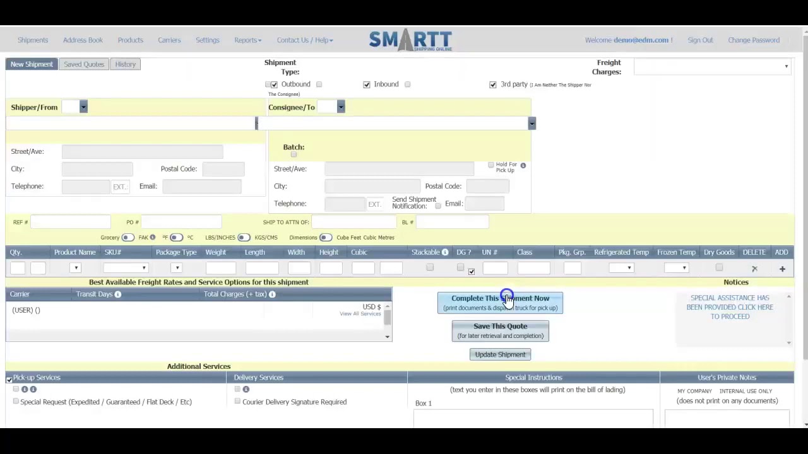Click into the REF # input field
This screenshot has width=808, height=454.
click(x=70, y=222)
